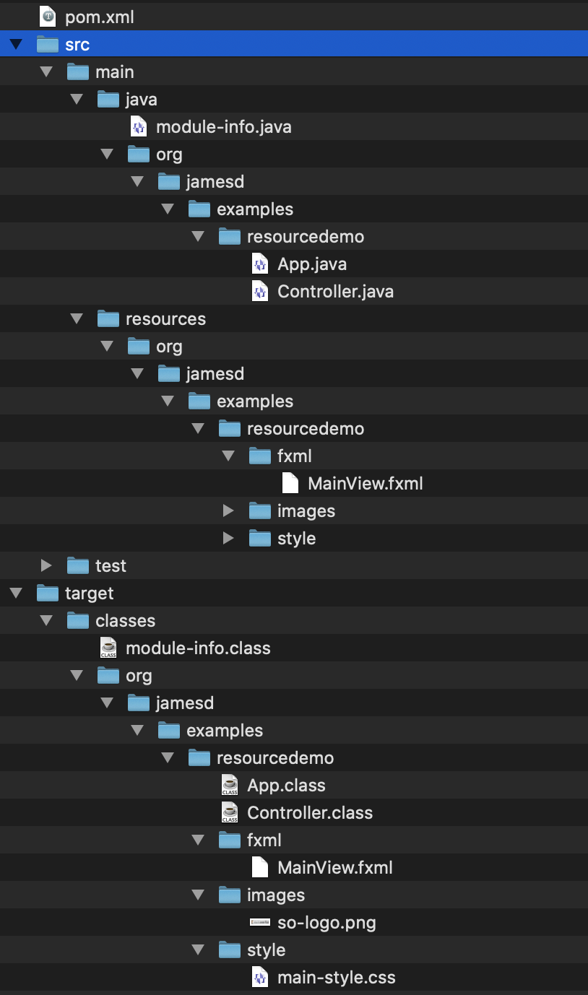Click the main-style.css file icon
588x995 pixels.
click(260, 977)
